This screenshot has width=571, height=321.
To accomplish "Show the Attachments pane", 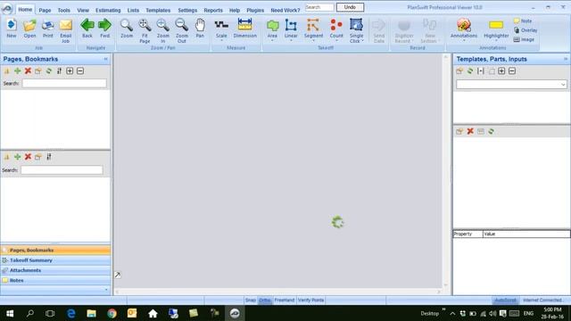I will [x=55, y=270].
